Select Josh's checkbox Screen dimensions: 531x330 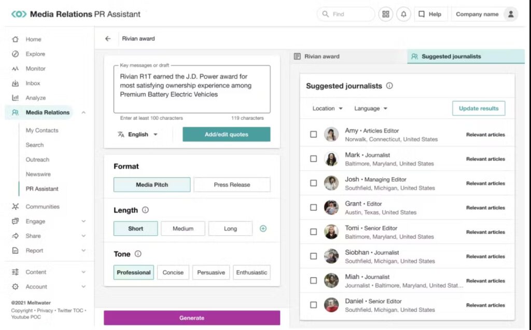[314, 183]
